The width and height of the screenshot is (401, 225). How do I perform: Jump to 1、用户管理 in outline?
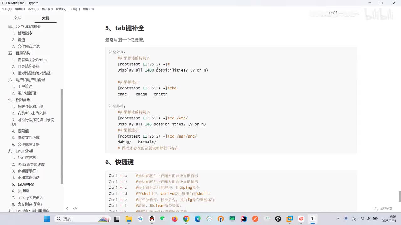coord(22,86)
